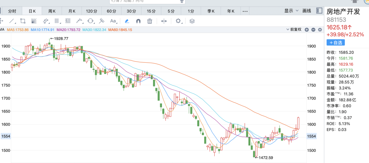Click the zoom in plus icon

click(307, 30)
